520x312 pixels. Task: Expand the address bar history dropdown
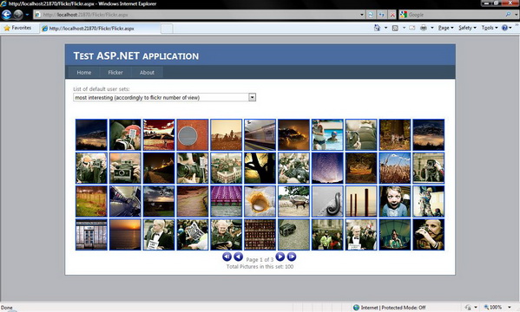click(362, 15)
